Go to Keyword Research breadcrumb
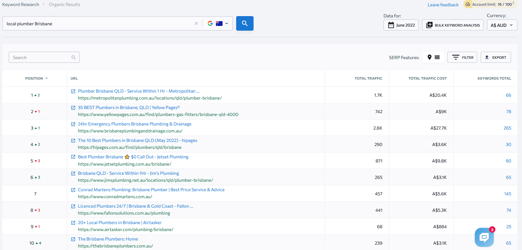 click(x=21, y=4)
